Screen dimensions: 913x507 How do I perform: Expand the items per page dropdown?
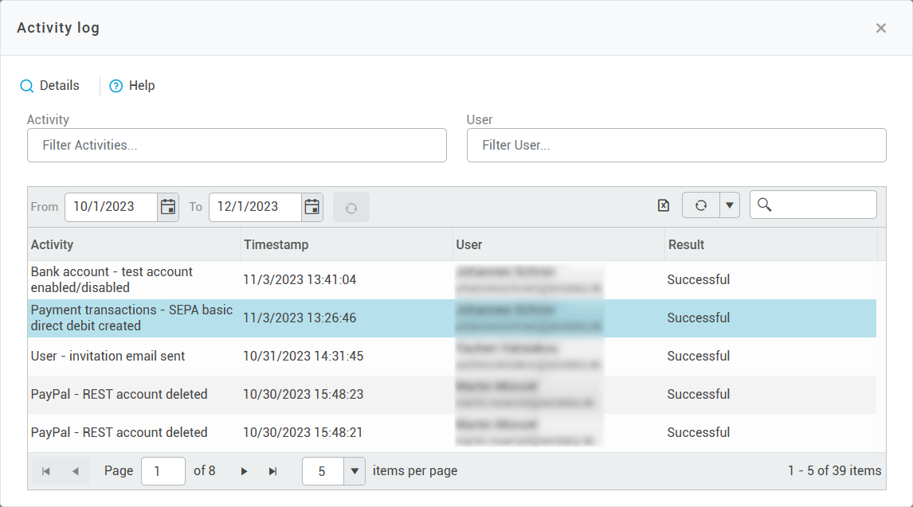coord(354,471)
